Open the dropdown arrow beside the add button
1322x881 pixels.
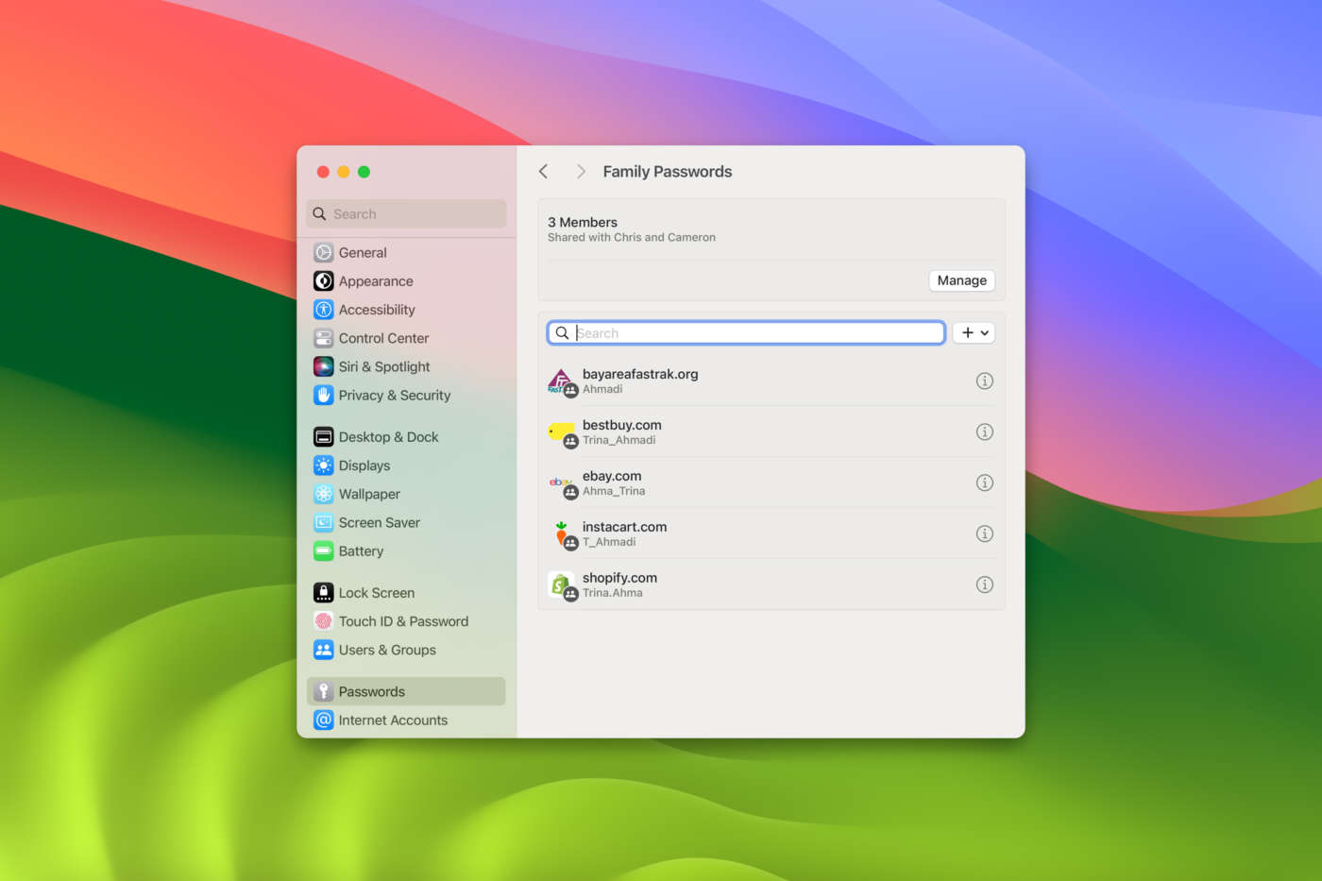tap(983, 332)
